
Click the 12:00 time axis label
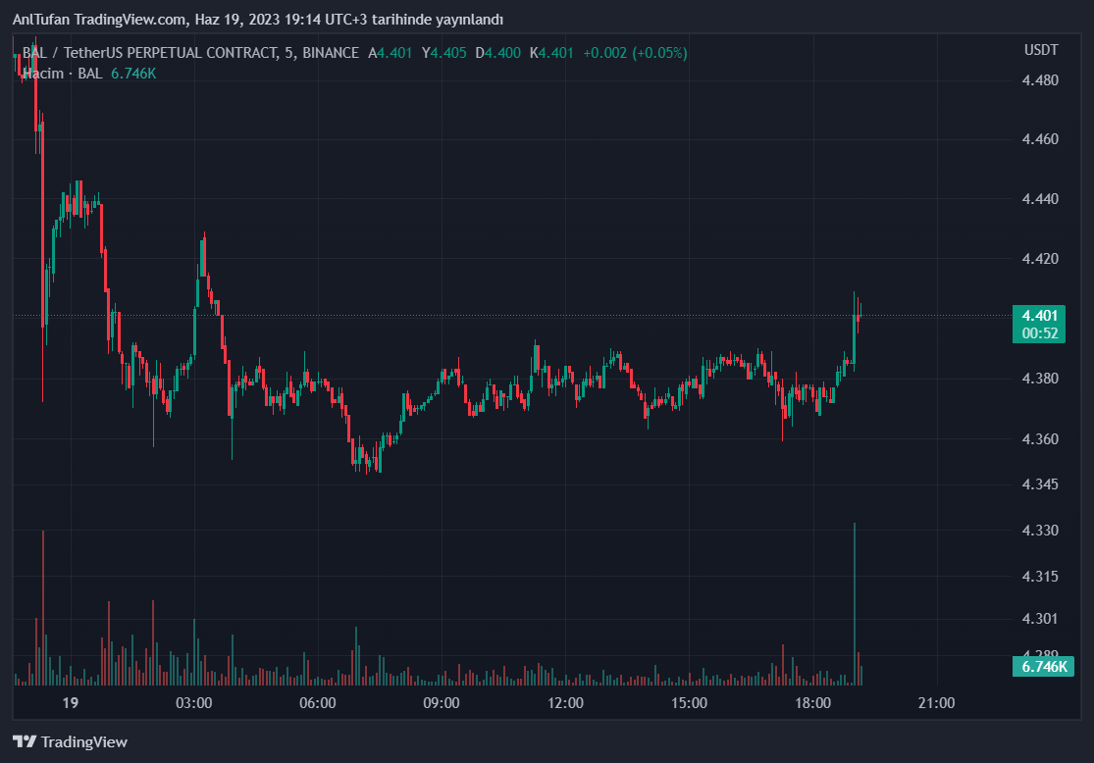[565, 703]
